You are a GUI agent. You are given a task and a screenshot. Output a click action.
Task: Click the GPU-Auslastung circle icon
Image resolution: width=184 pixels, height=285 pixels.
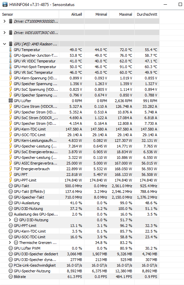[11, 203]
